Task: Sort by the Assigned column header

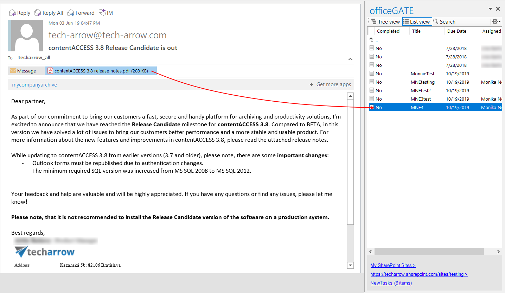Action: point(491,31)
